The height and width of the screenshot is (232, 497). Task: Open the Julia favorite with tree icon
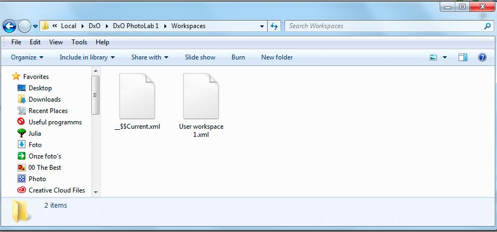(35, 134)
